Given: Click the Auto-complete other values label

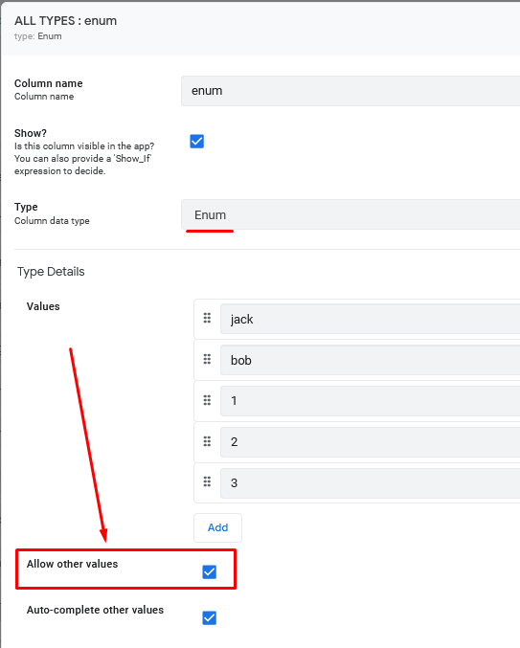Looking at the screenshot, I should [x=95, y=610].
